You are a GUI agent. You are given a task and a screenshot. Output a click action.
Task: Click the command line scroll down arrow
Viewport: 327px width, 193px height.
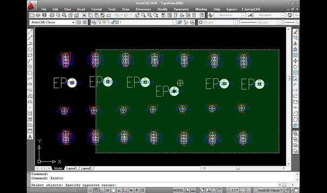[297, 180]
